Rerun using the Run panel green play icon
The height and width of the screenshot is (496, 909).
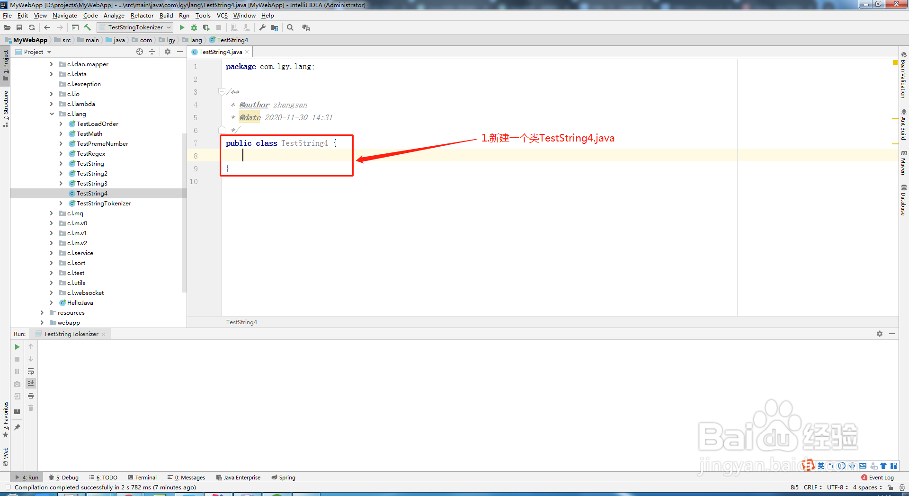(18, 347)
